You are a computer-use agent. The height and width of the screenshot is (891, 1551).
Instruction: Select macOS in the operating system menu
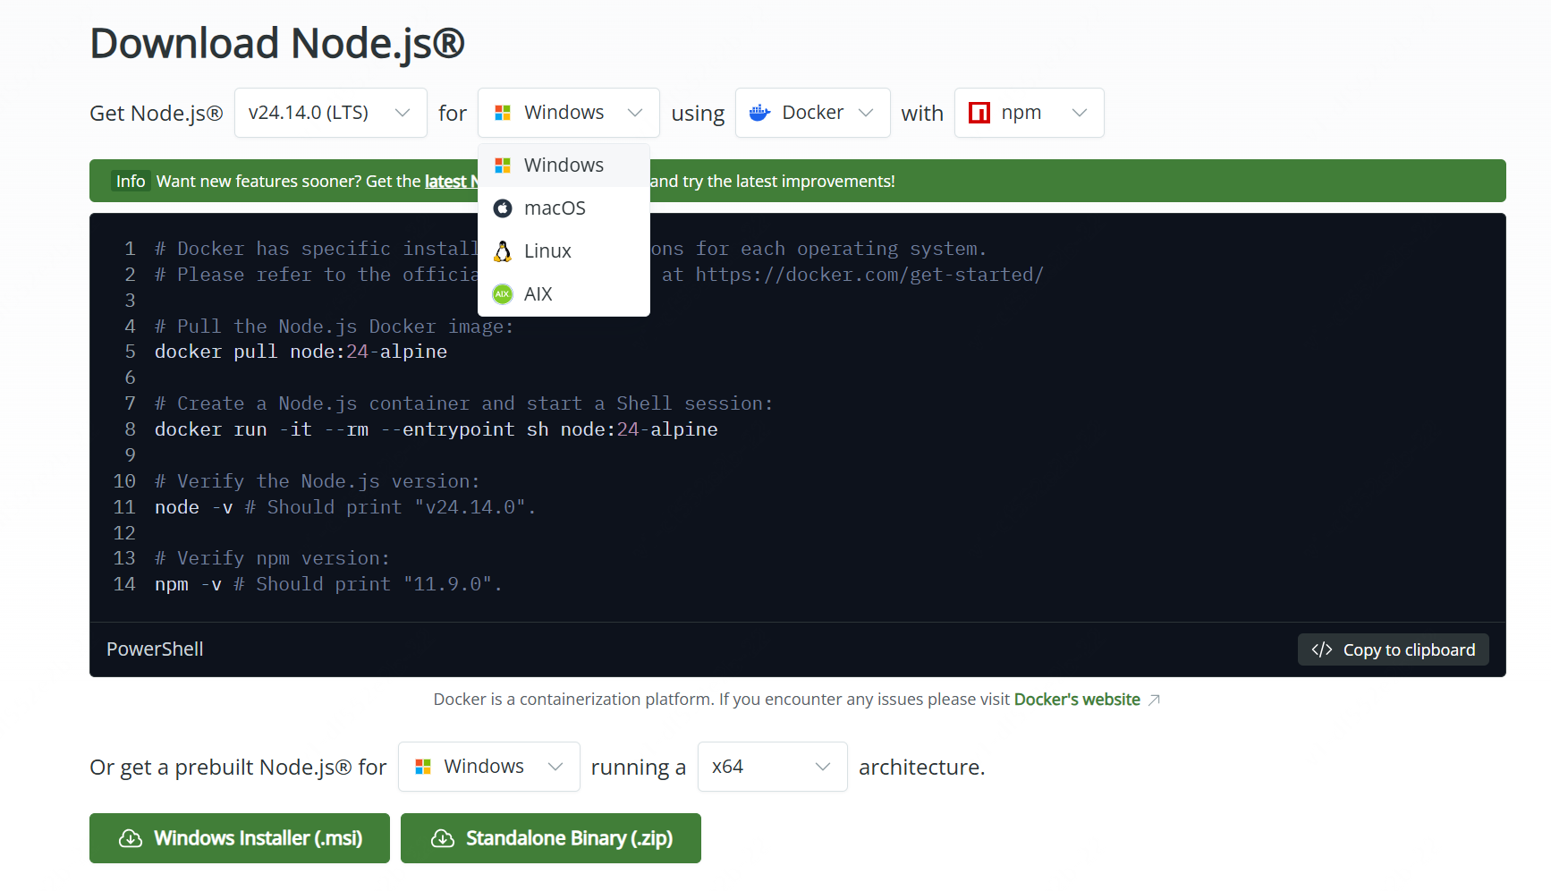tap(555, 208)
